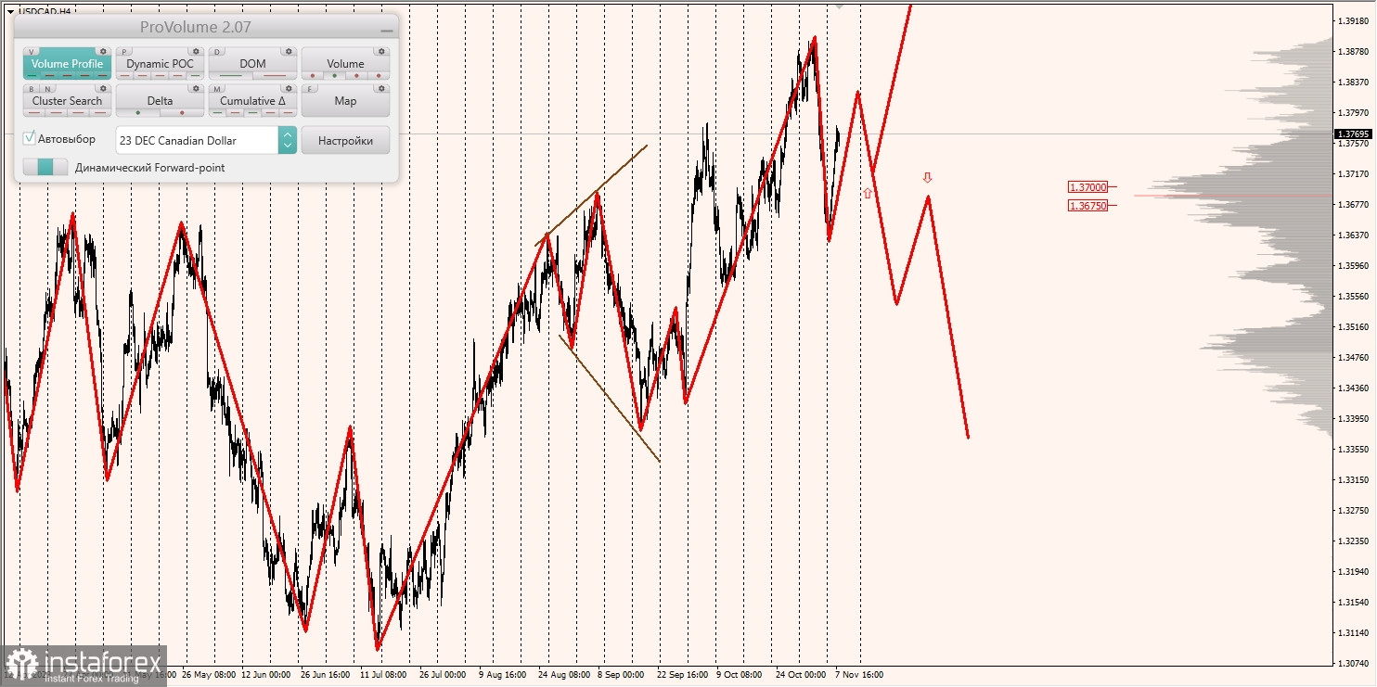Open DOM gear settings icon
Viewport: 1377px width, 687px height.
289,52
